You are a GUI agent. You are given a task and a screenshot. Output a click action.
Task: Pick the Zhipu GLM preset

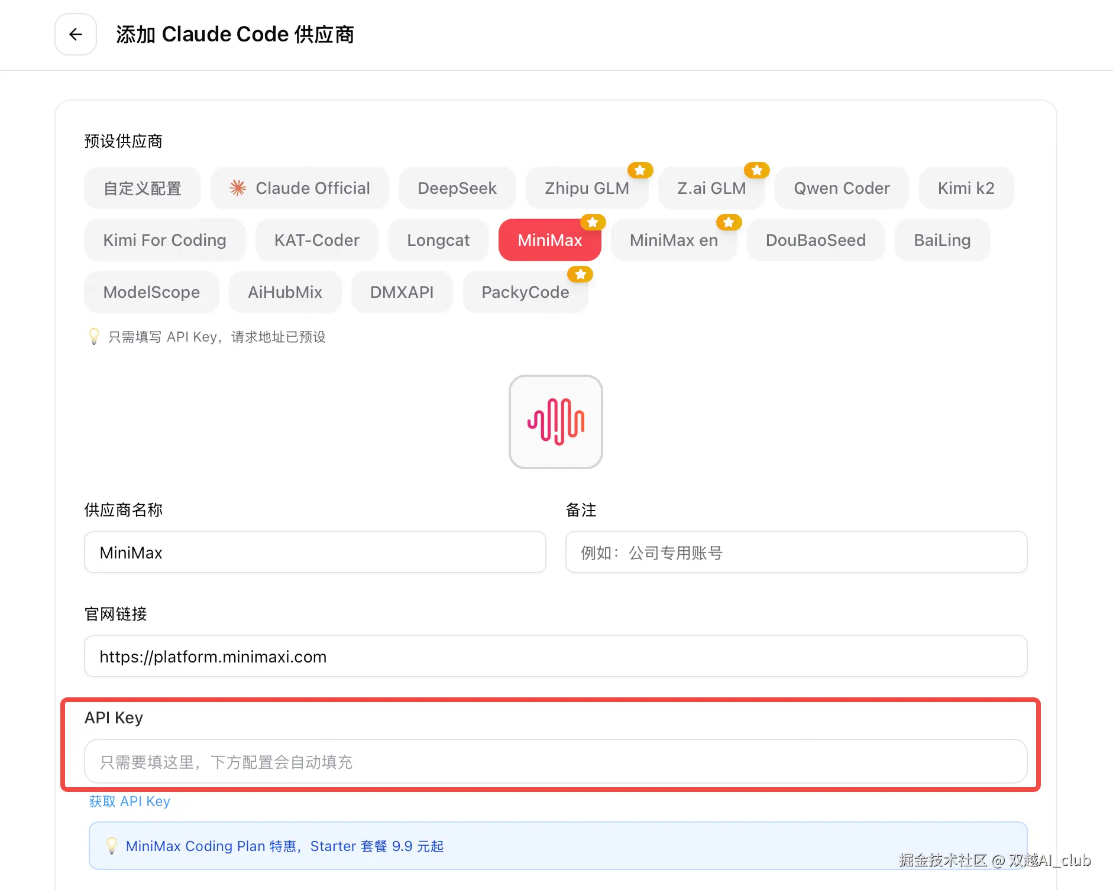[x=587, y=188]
